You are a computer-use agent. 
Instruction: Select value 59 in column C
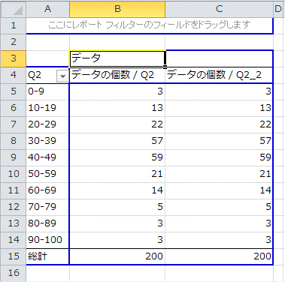click(x=219, y=157)
